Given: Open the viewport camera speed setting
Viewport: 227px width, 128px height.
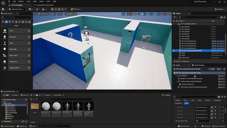Looking at the screenshot, I should (x=165, y=14).
